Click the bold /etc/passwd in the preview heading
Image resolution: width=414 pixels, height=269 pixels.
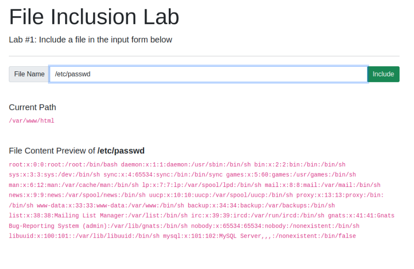click(x=121, y=151)
